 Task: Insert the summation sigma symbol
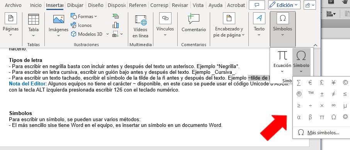coord(299,83)
